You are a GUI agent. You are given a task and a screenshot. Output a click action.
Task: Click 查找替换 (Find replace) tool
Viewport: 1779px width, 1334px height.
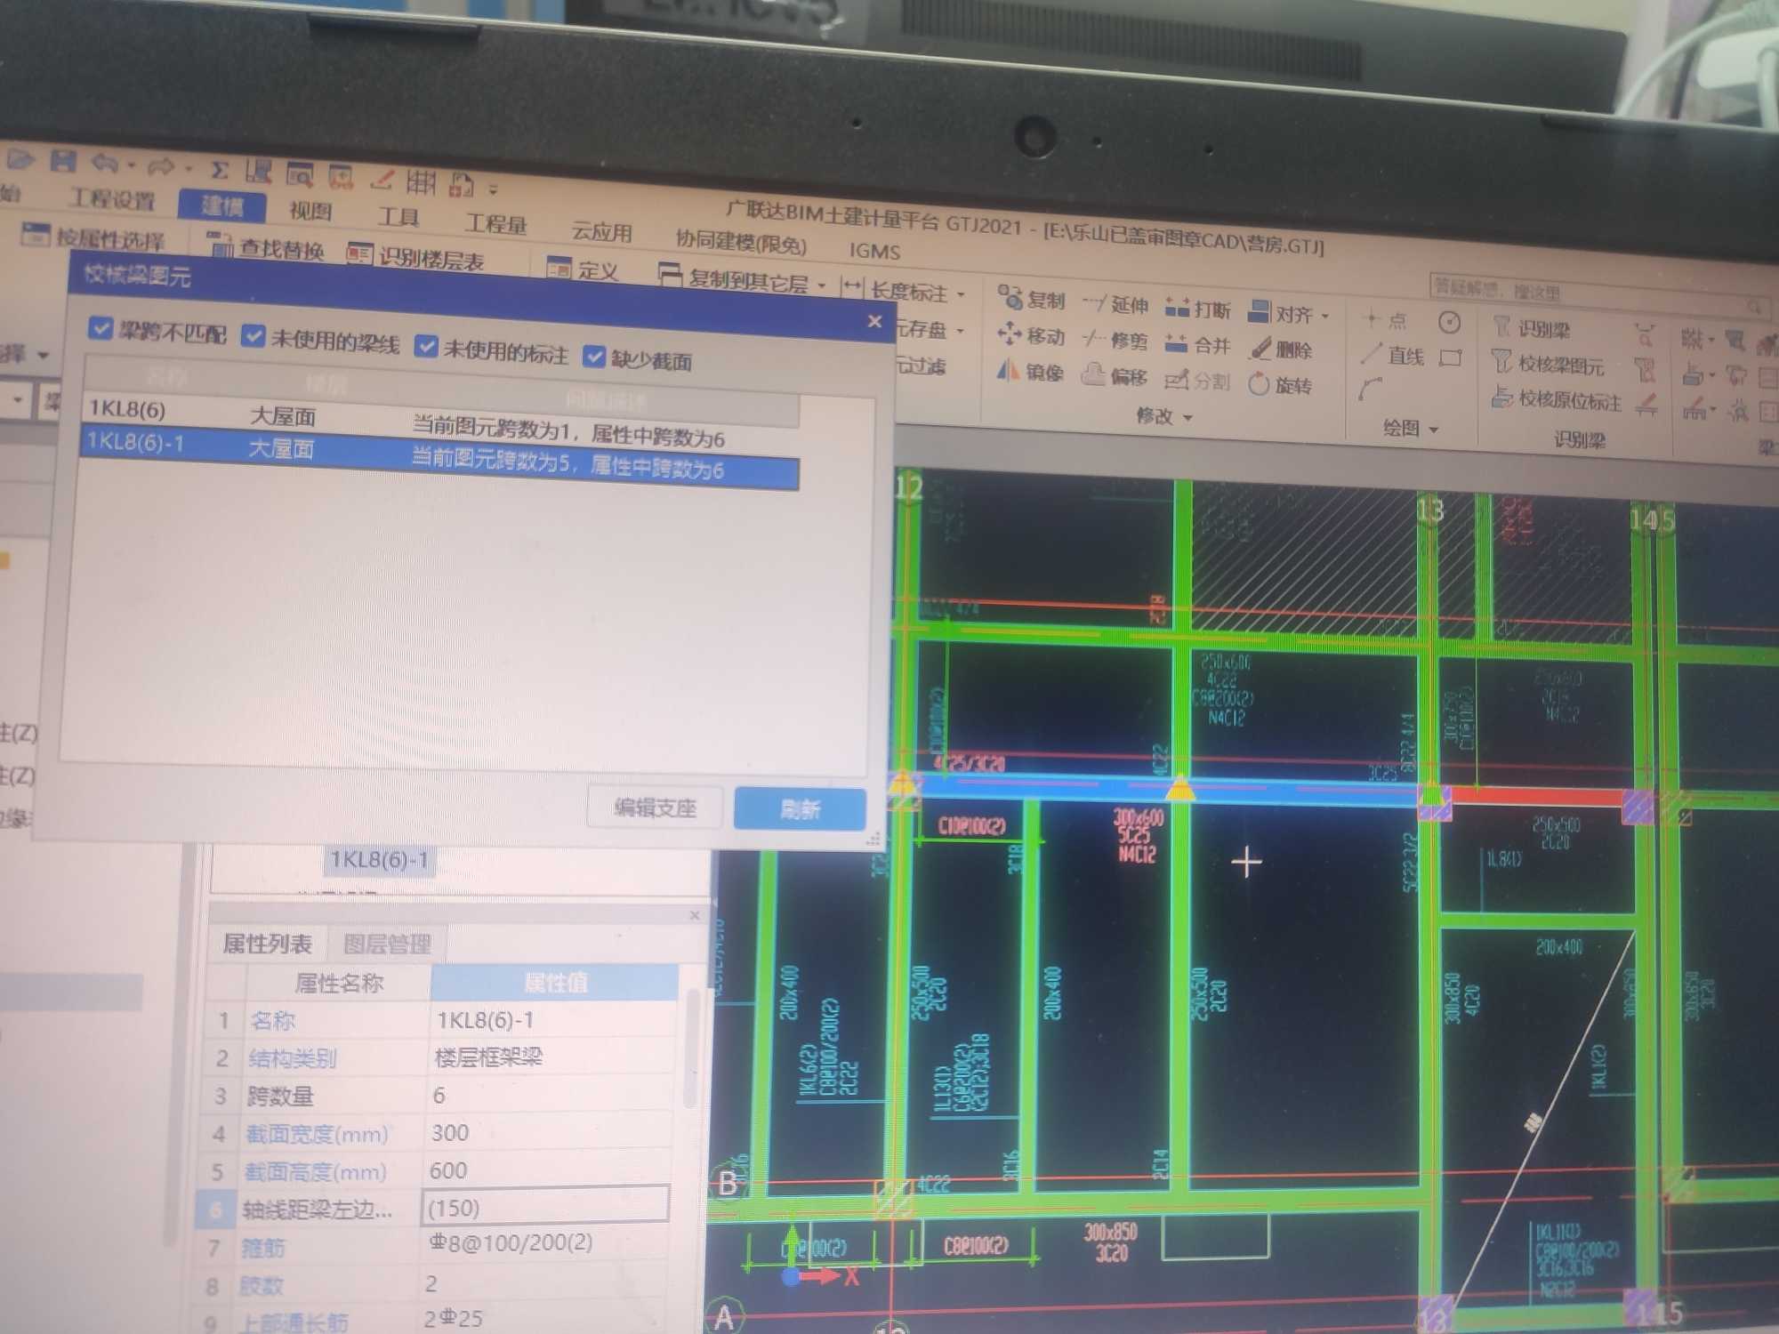click(x=265, y=248)
